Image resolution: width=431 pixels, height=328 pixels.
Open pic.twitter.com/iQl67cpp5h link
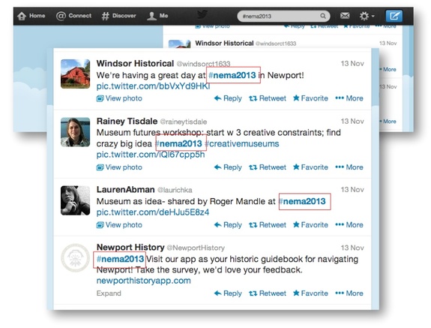(151, 155)
